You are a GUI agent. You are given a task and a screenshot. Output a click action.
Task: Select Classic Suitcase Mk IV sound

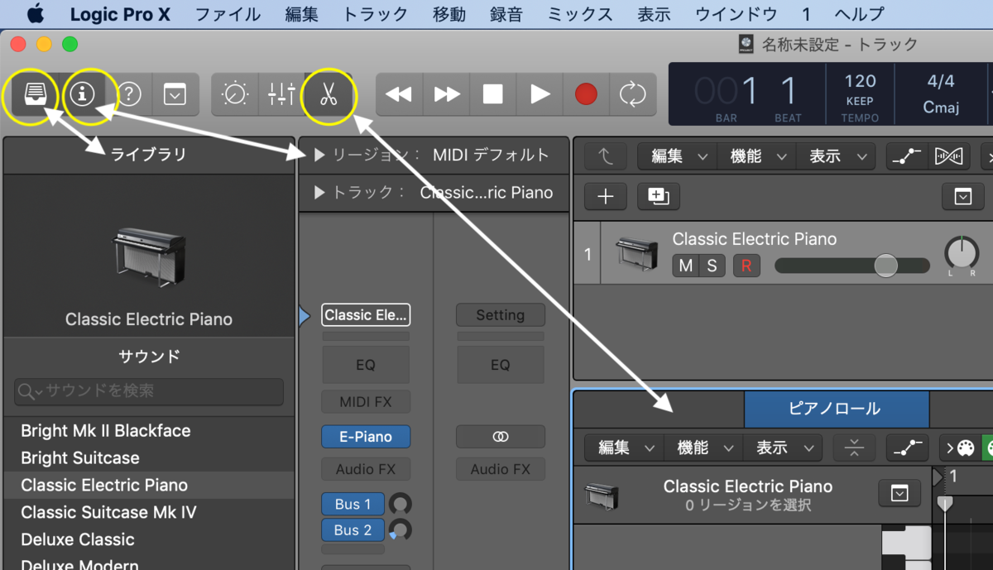[149, 512]
